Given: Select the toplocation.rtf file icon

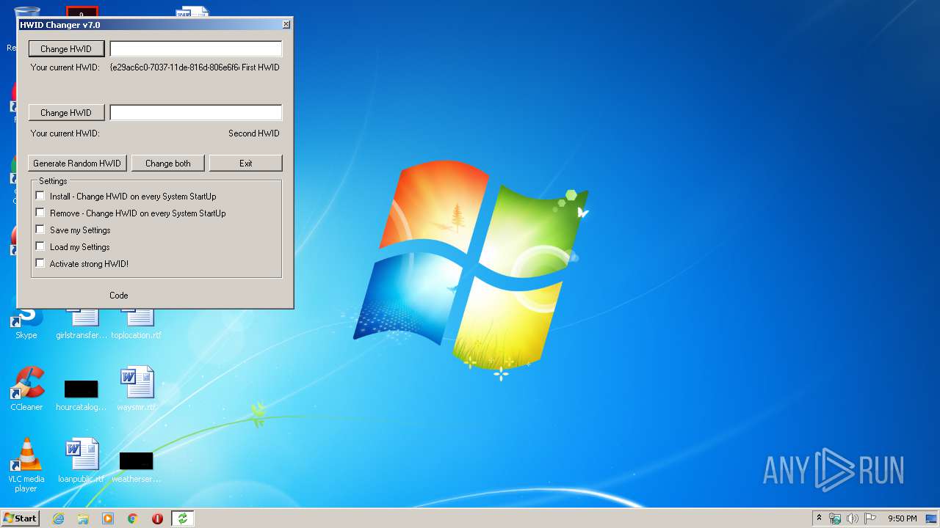Looking at the screenshot, I should 137,323.
